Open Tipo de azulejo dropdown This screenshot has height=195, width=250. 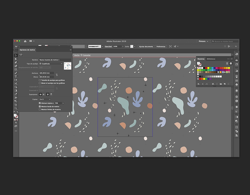51,64
